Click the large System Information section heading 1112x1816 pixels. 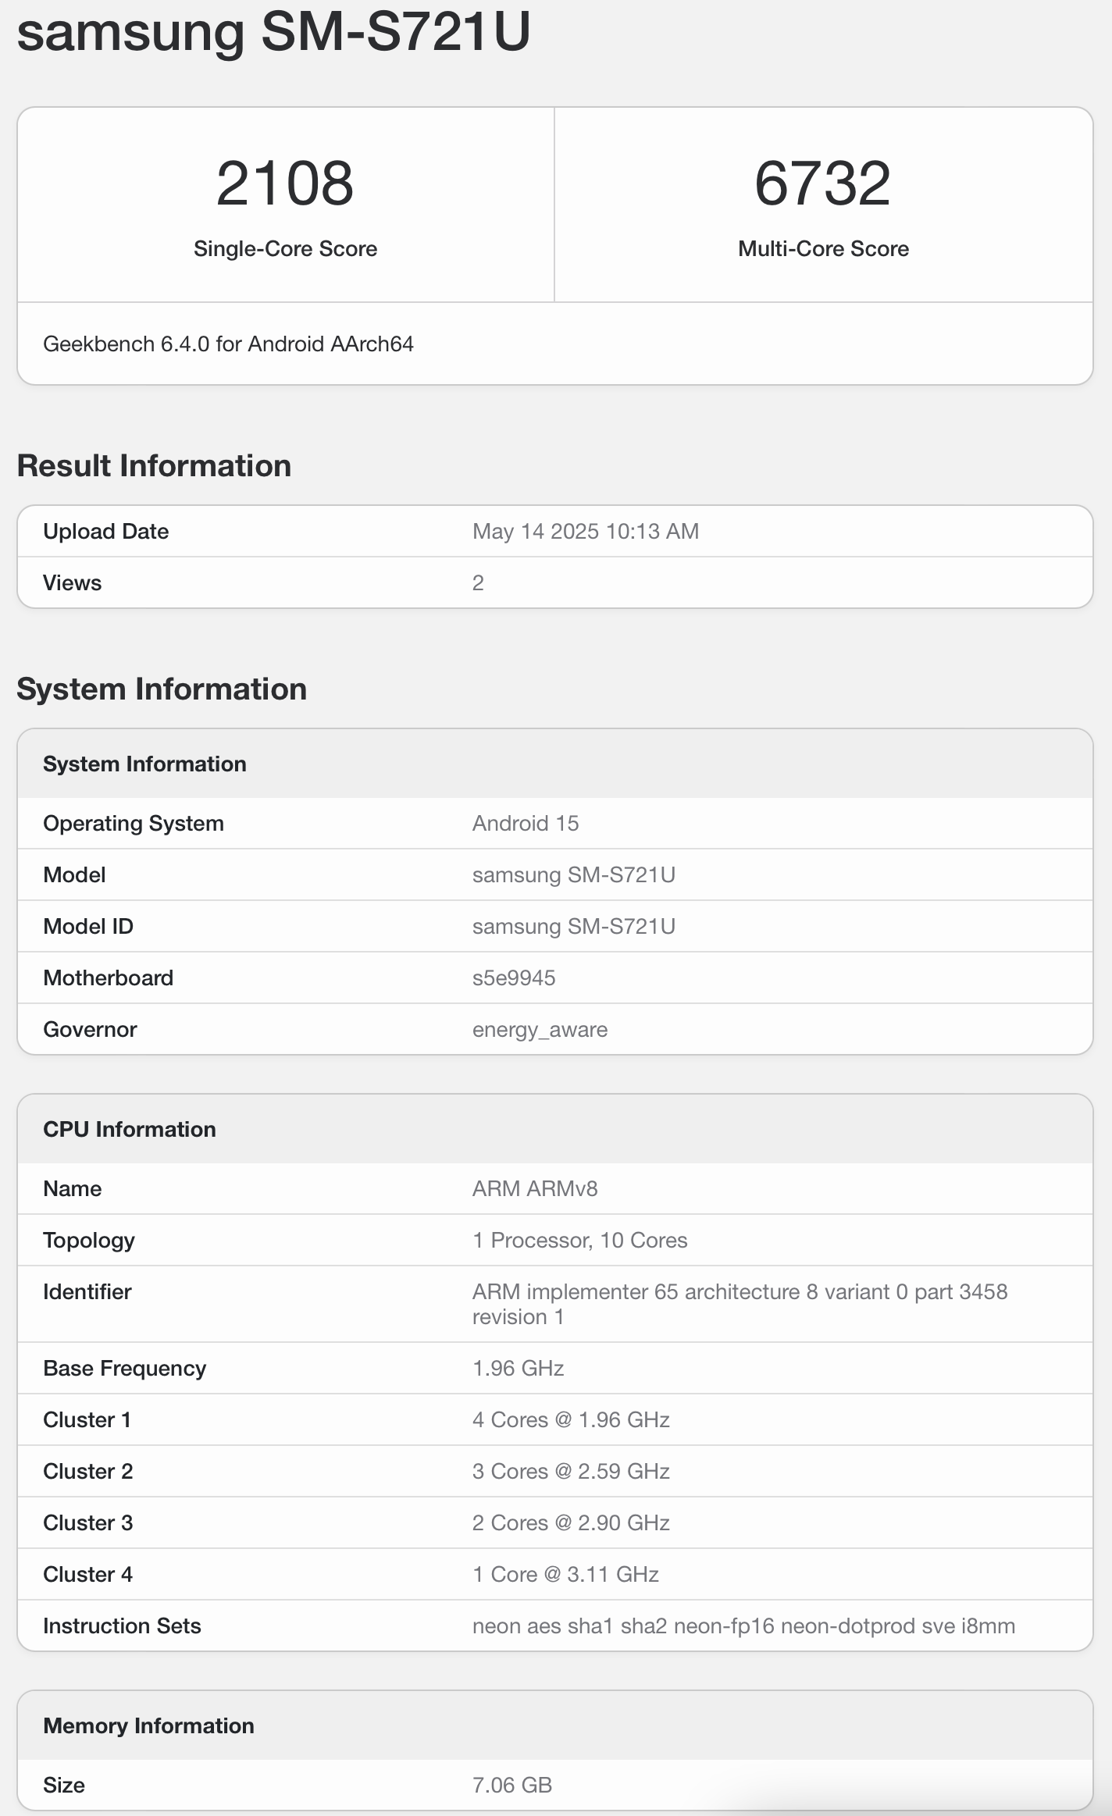[162, 689]
